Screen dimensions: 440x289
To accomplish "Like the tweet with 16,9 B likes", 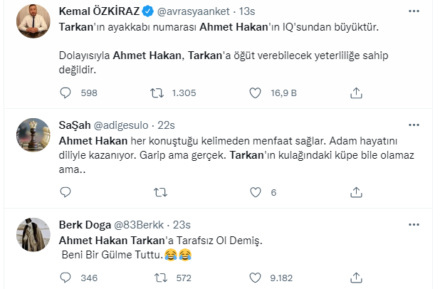I will (x=255, y=93).
